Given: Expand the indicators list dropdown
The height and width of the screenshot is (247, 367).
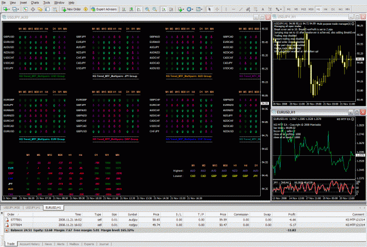Looking at the screenshot, I should tap(183, 9).
